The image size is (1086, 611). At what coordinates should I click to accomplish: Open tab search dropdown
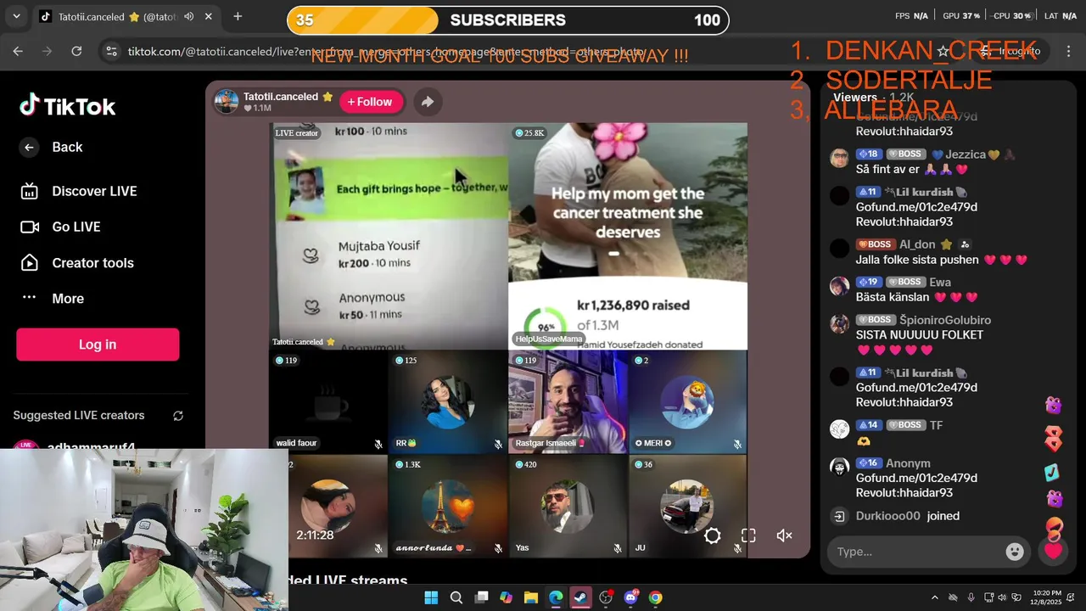click(16, 16)
